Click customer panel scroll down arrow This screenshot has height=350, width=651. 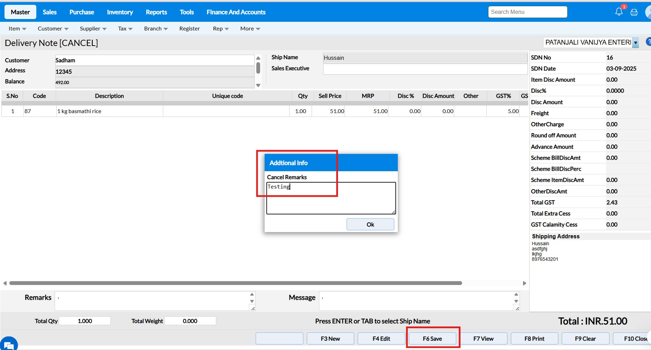[x=258, y=85]
